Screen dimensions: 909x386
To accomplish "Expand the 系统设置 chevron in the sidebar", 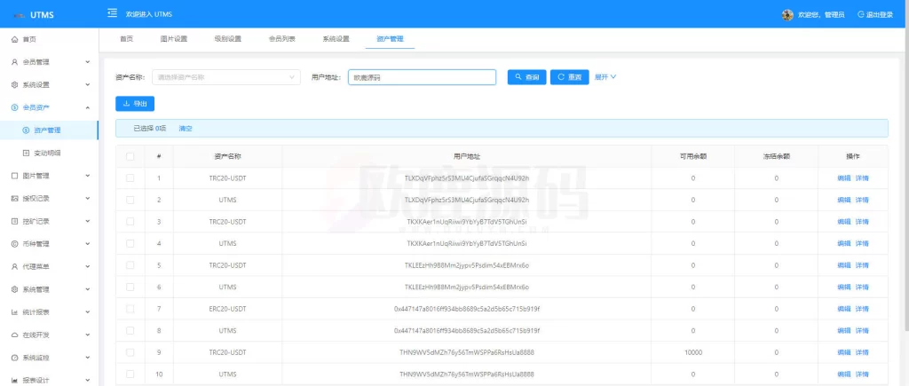I will point(88,84).
